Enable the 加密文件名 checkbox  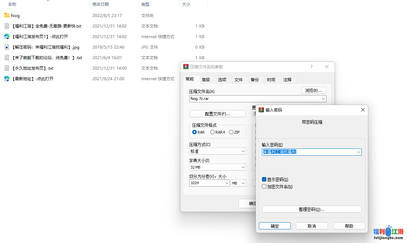click(264, 187)
